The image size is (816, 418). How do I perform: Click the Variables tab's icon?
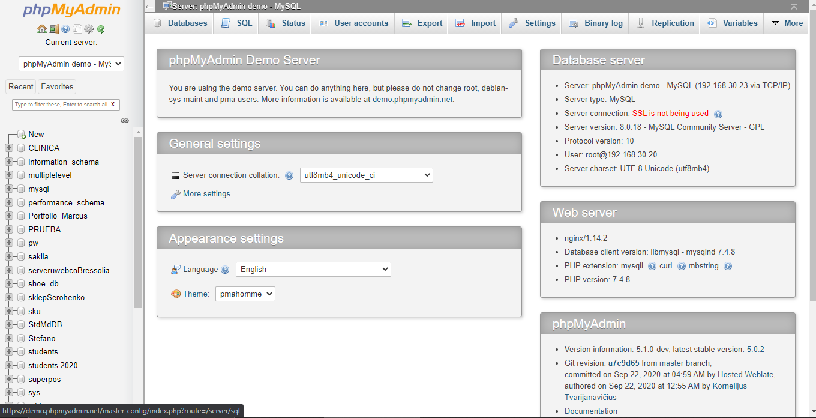[x=712, y=23]
